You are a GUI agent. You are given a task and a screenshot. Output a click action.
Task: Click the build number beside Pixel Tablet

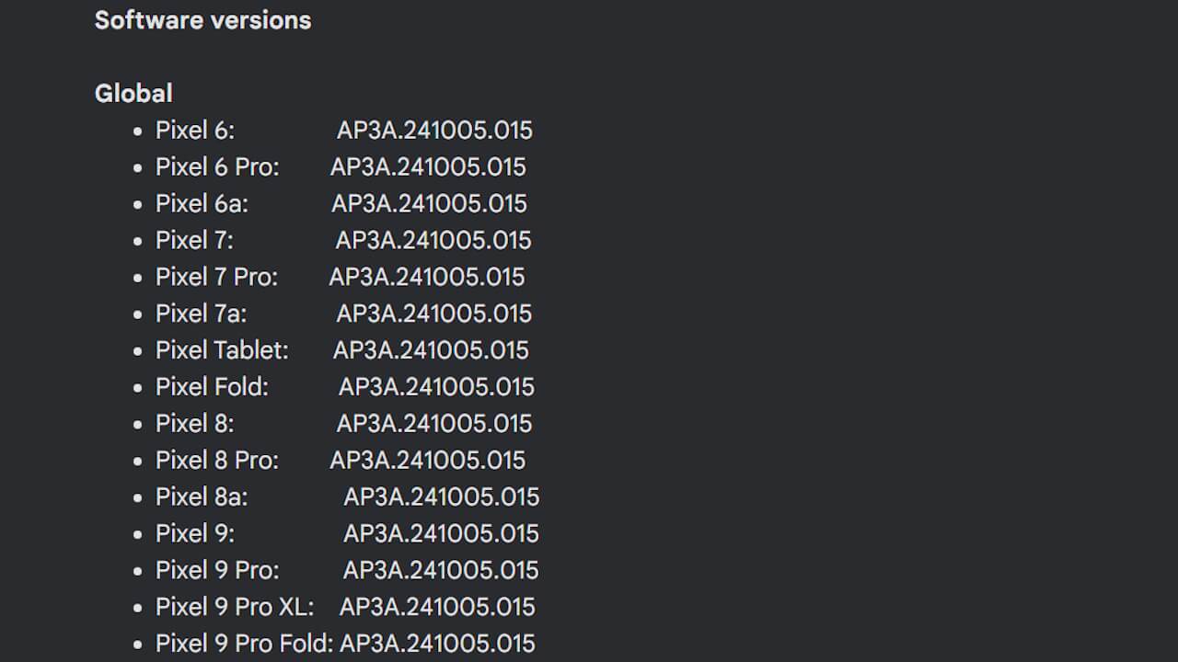click(x=431, y=350)
